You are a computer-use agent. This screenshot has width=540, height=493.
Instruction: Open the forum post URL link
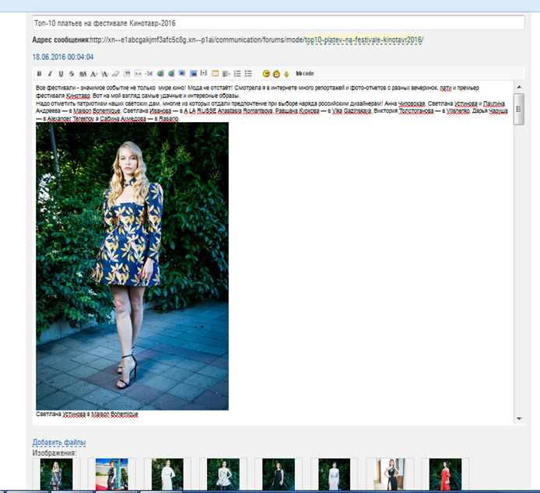click(363, 40)
